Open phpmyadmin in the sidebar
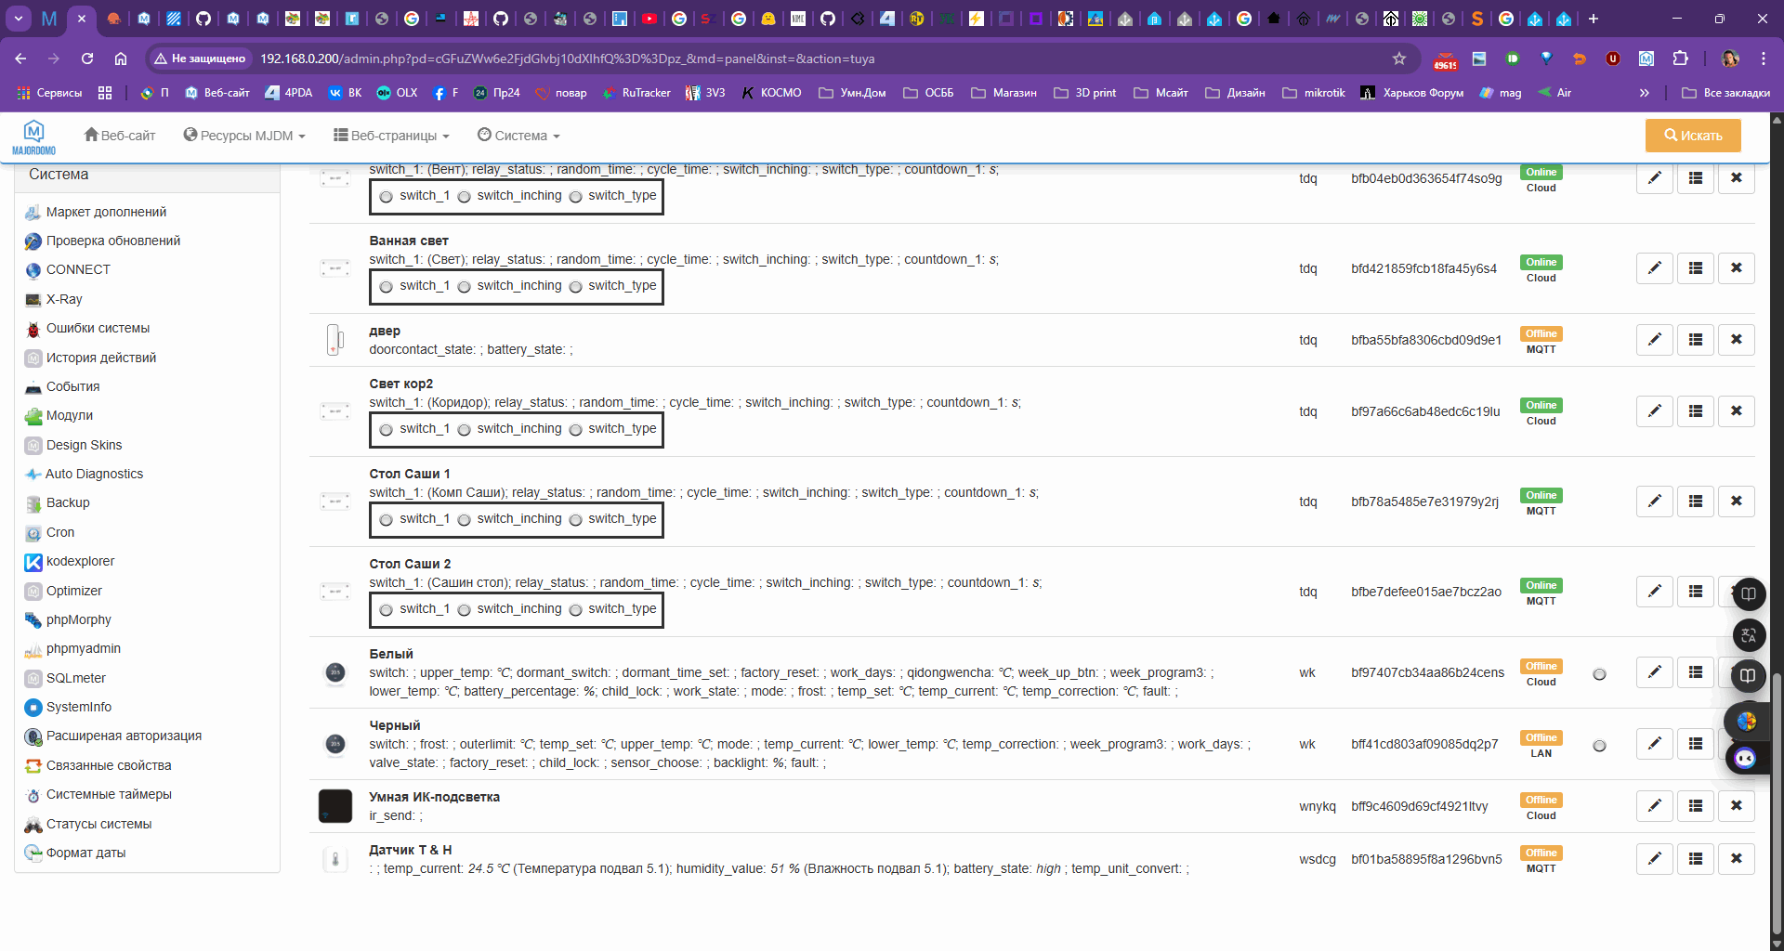 (x=83, y=648)
